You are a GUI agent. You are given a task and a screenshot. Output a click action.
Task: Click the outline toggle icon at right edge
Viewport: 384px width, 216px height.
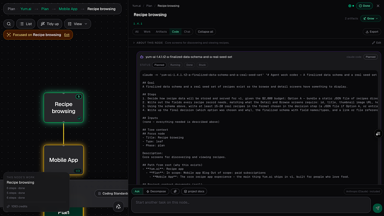click(378, 134)
